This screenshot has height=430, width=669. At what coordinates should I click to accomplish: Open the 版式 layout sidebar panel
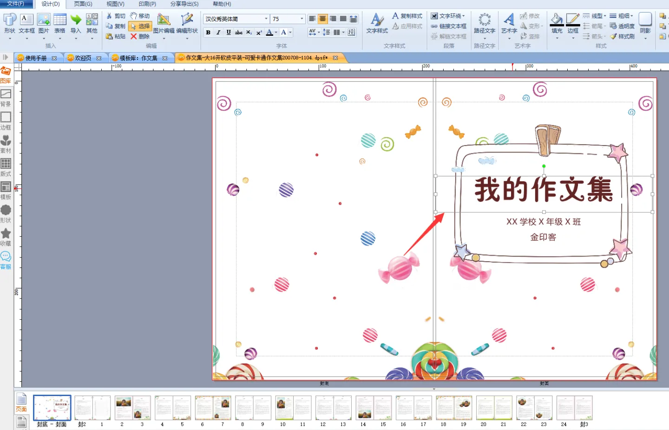point(6,168)
